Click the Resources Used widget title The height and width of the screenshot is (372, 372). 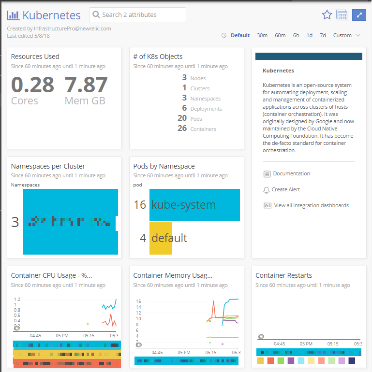(35, 57)
